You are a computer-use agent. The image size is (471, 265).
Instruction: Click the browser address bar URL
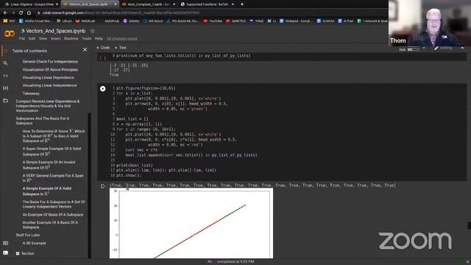[121, 13]
